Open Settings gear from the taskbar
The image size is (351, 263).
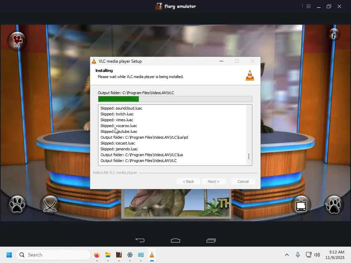pos(130,255)
